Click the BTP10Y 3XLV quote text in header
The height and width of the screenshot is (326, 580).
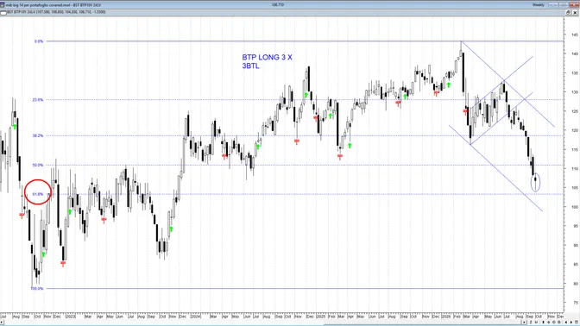(x=56, y=12)
